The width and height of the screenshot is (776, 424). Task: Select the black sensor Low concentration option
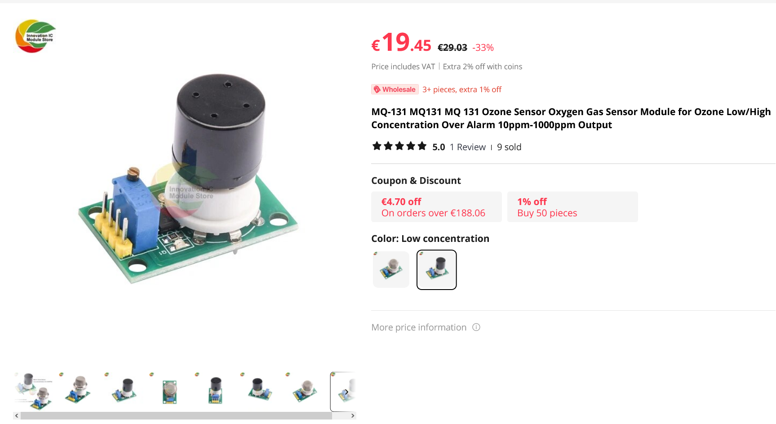pyautogui.click(x=437, y=270)
